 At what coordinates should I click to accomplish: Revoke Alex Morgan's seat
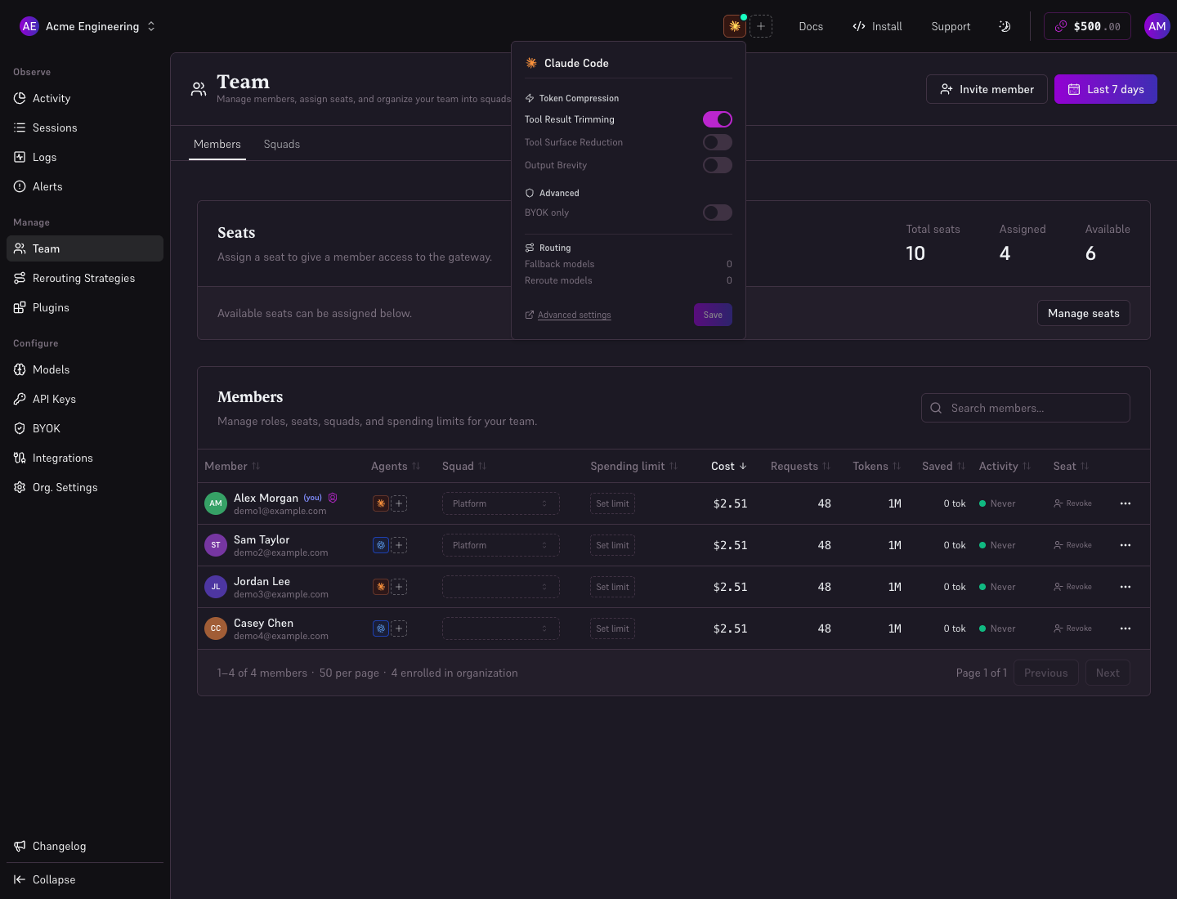[x=1072, y=503]
